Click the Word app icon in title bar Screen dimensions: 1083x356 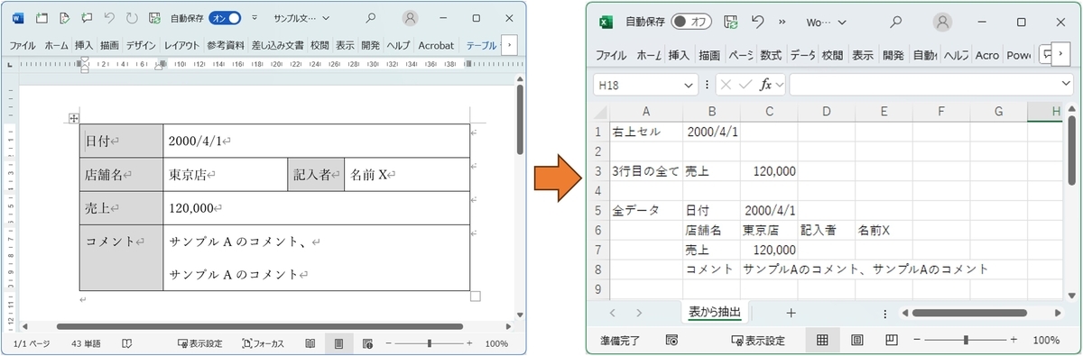tap(19, 18)
